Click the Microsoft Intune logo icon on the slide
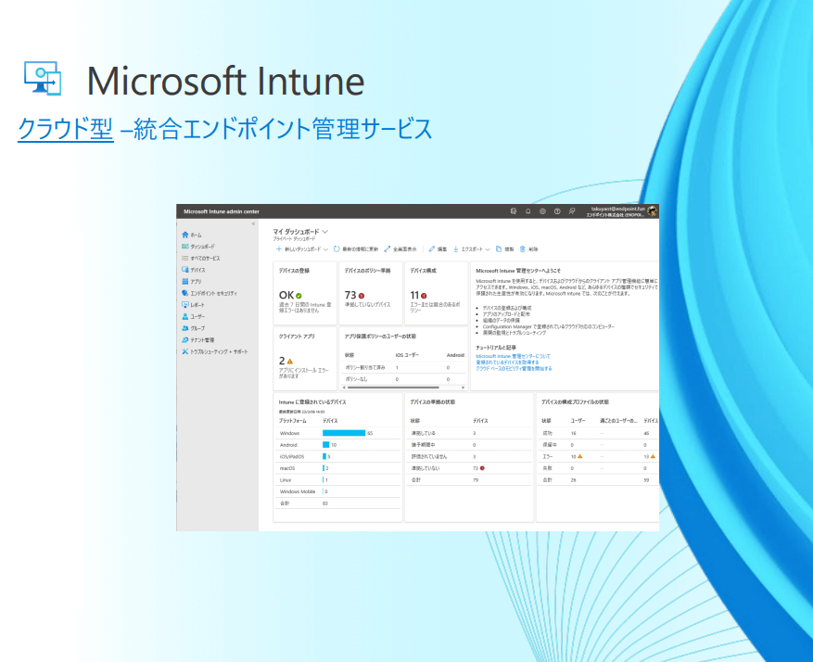This screenshot has height=662, width=813. [43, 78]
